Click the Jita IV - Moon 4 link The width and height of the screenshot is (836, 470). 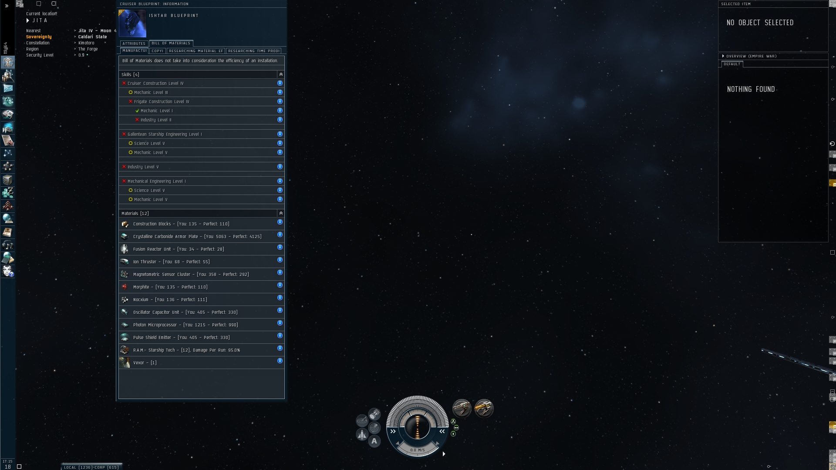tap(97, 31)
